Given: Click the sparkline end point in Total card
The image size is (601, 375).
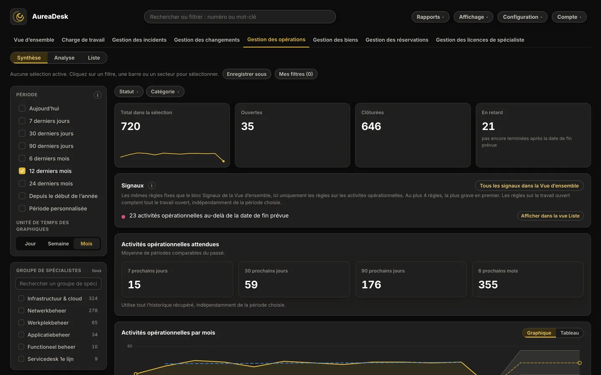Looking at the screenshot, I should point(224,161).
